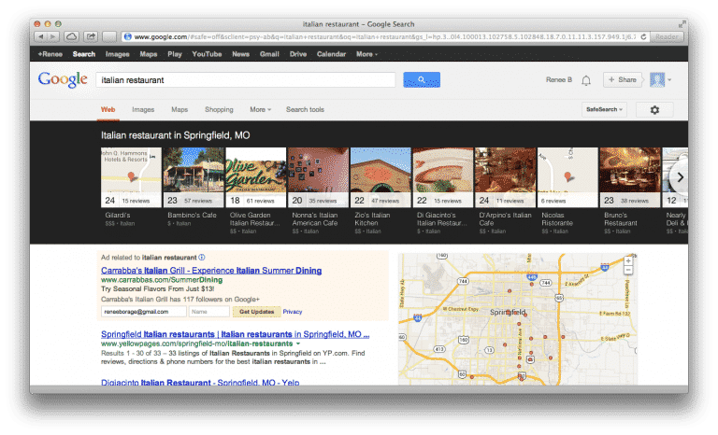This screenshot has width=718, height=435.
Task: Click the blue search magnifier button
Action: [422, 79]
